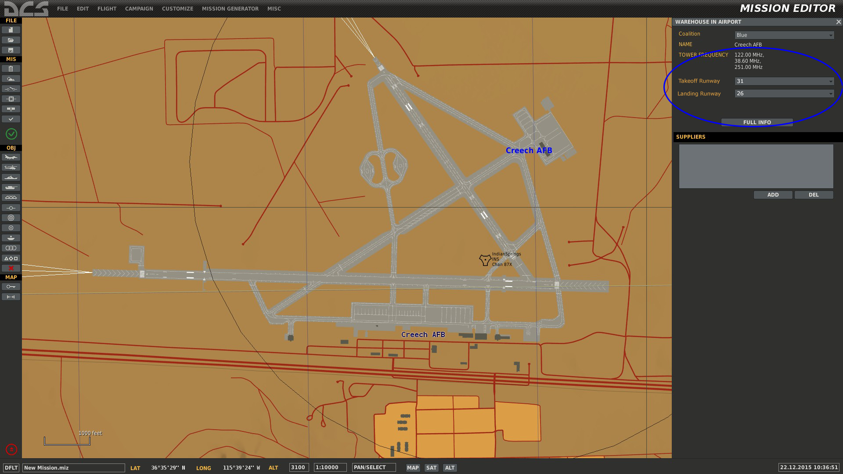The image size is (843, 474).
Task: Open the triangle-diamond-square shapes tool
Action: point(11,258)
